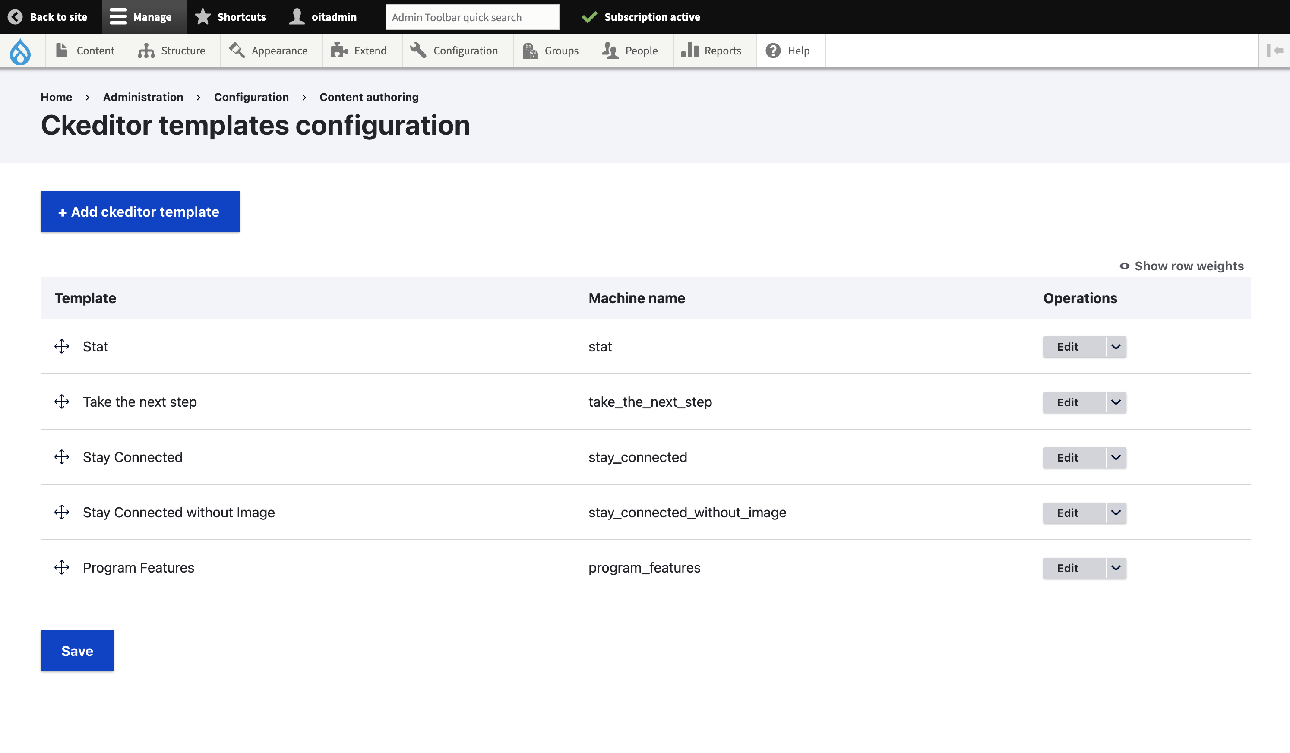Click the toolbar orientation toggle icon
Image resolution: width=1290 pixels, height=753 pixels.
pos(1274,51)
